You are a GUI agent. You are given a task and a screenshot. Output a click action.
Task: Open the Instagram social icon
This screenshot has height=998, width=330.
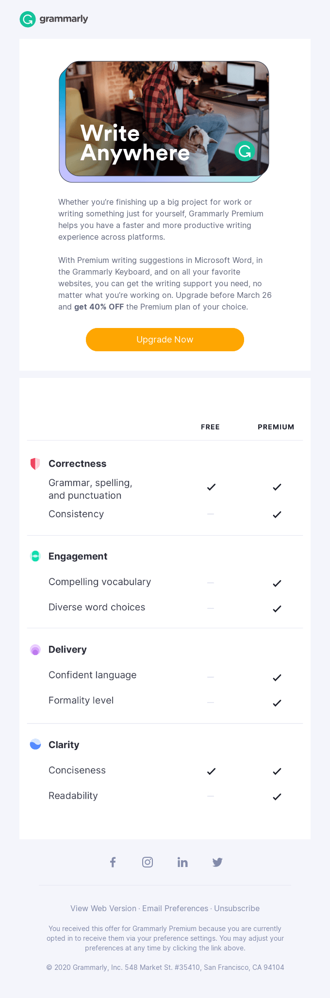point(148,862)
